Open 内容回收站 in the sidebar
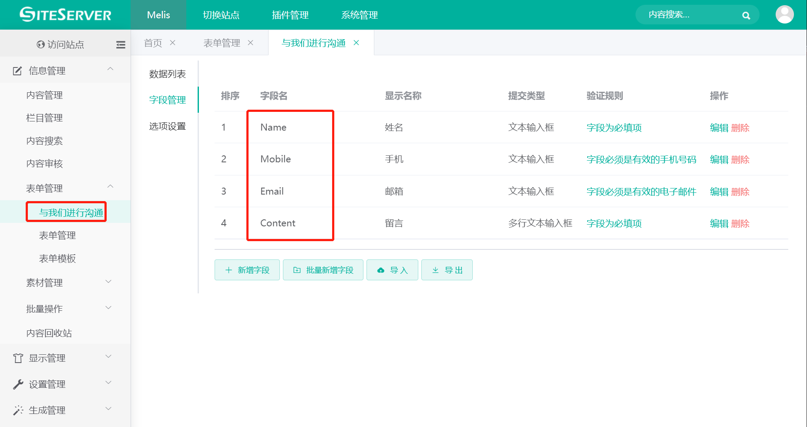807x427 pixels. pos(49,333)
